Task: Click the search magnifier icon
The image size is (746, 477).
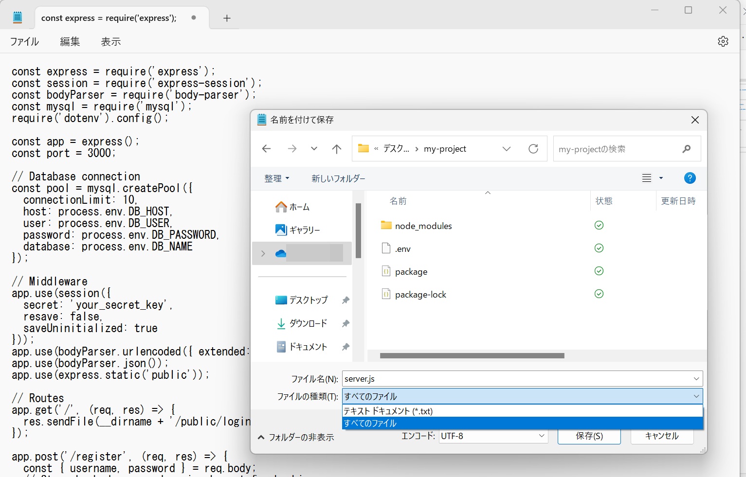Action: (x=687, y=149)
